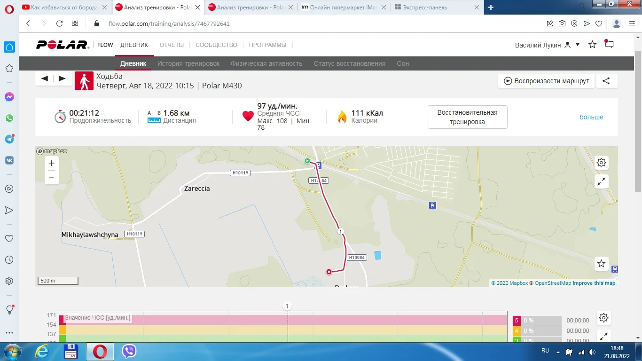
Task: Click the red route end marker
Action: pyautogui.click(x=329, y=271)
